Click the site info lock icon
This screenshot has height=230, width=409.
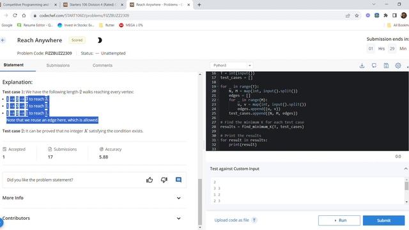coord(35,15)
